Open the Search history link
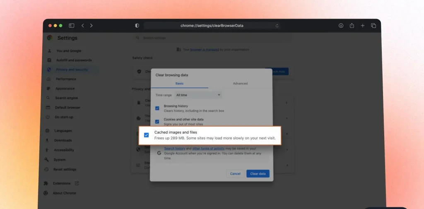 pyautogui.click(x=174, y=149)
